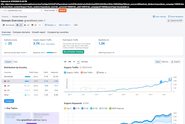Click the Authority Score gauge icon
Viewport: 185px width, 124px height.
(5, 43)
